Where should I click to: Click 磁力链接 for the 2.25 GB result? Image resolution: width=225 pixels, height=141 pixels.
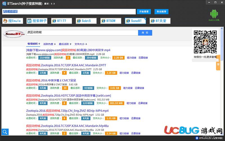coord(124,73)
